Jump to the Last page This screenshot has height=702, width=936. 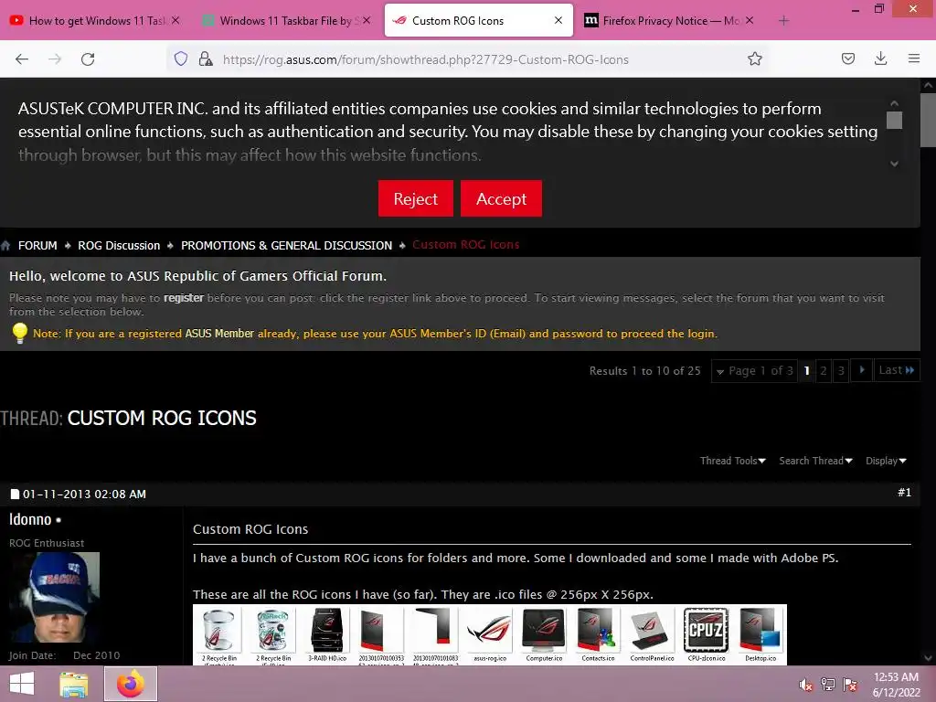coord(897,370)
